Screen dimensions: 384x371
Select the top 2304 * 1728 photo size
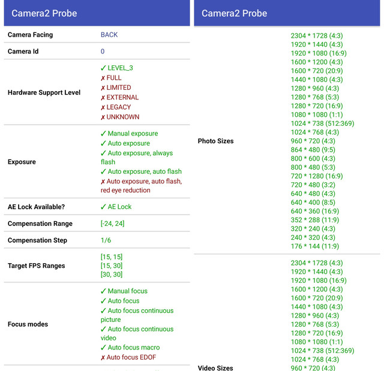(x=317, y=36)
